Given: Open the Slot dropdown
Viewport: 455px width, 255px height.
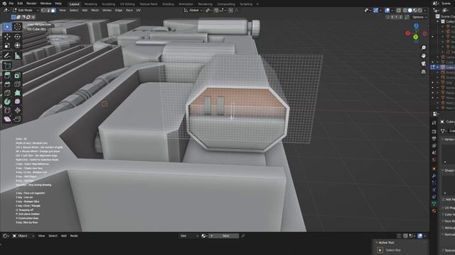Looking at the screenshot, I should click(x=189, y=236).
